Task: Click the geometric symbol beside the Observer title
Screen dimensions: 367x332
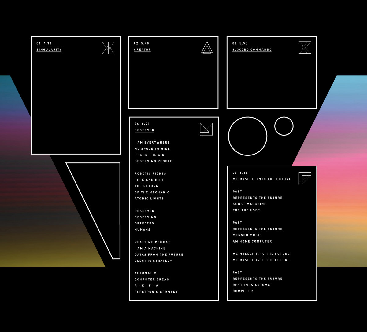Action: tap(206, 130)
